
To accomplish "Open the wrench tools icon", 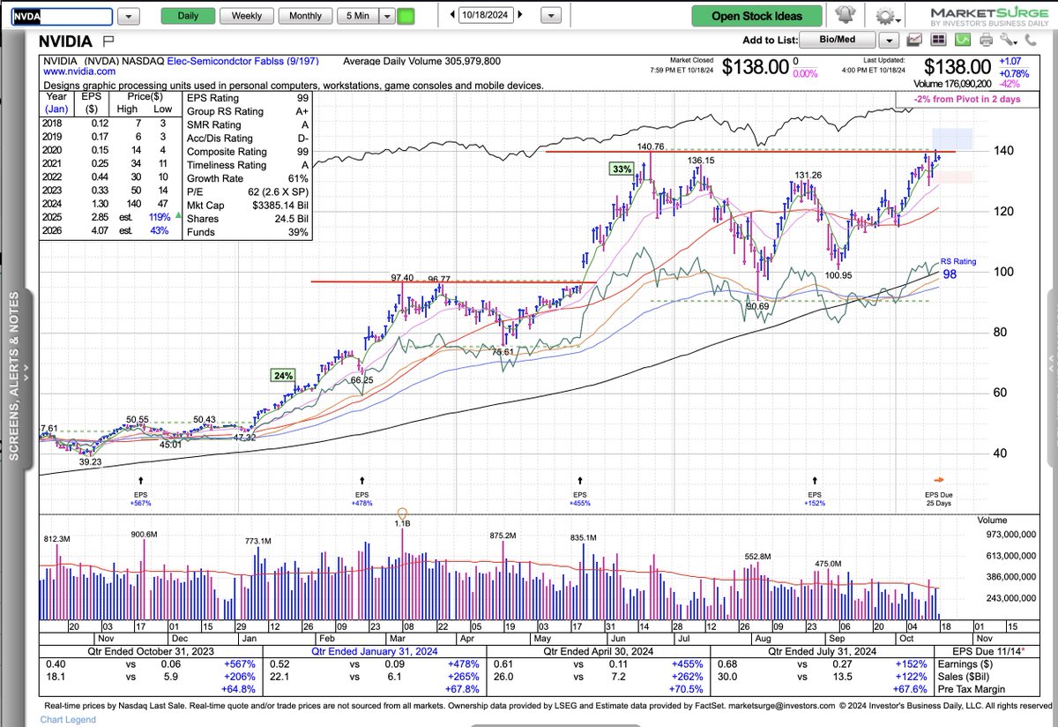I will point(1009,40).
